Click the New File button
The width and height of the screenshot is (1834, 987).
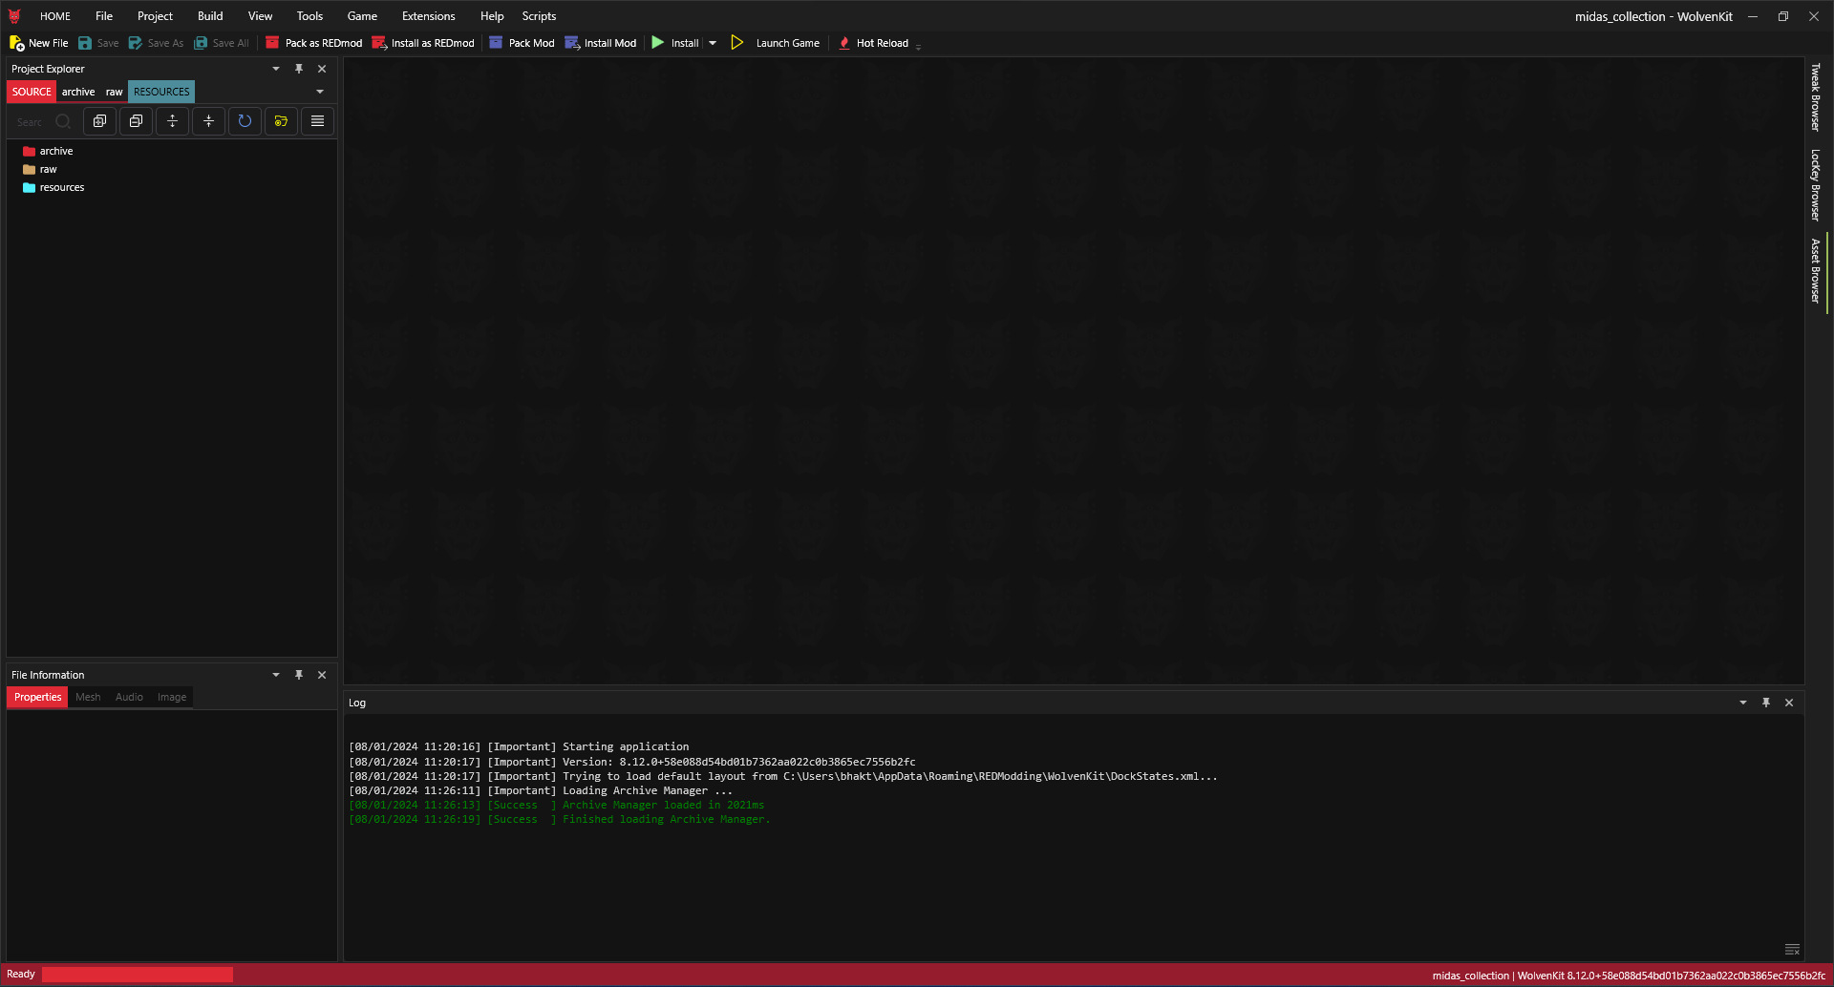coord(39,43)
